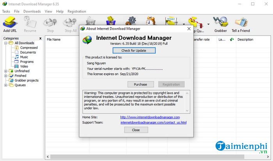Click the Delete Completed toolbar icon
This screenshot has width=273, height=161.
111,21
